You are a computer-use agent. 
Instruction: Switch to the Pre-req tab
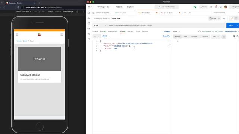point(130,31)
